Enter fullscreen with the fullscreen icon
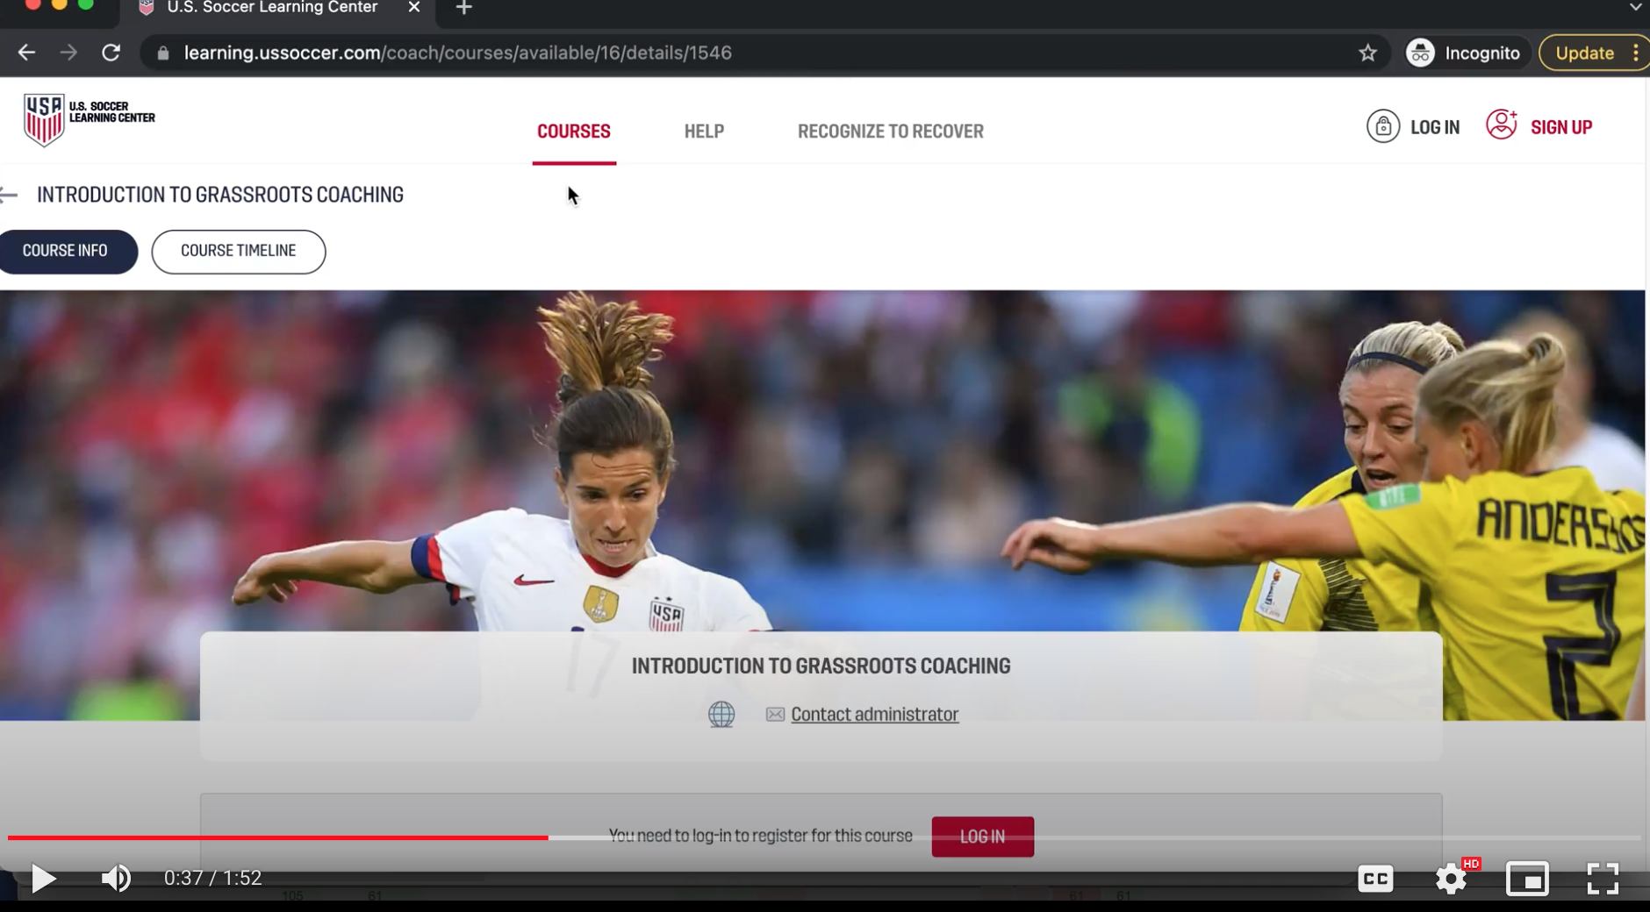The image size is (1650, 912). [x=1603, y=878]
